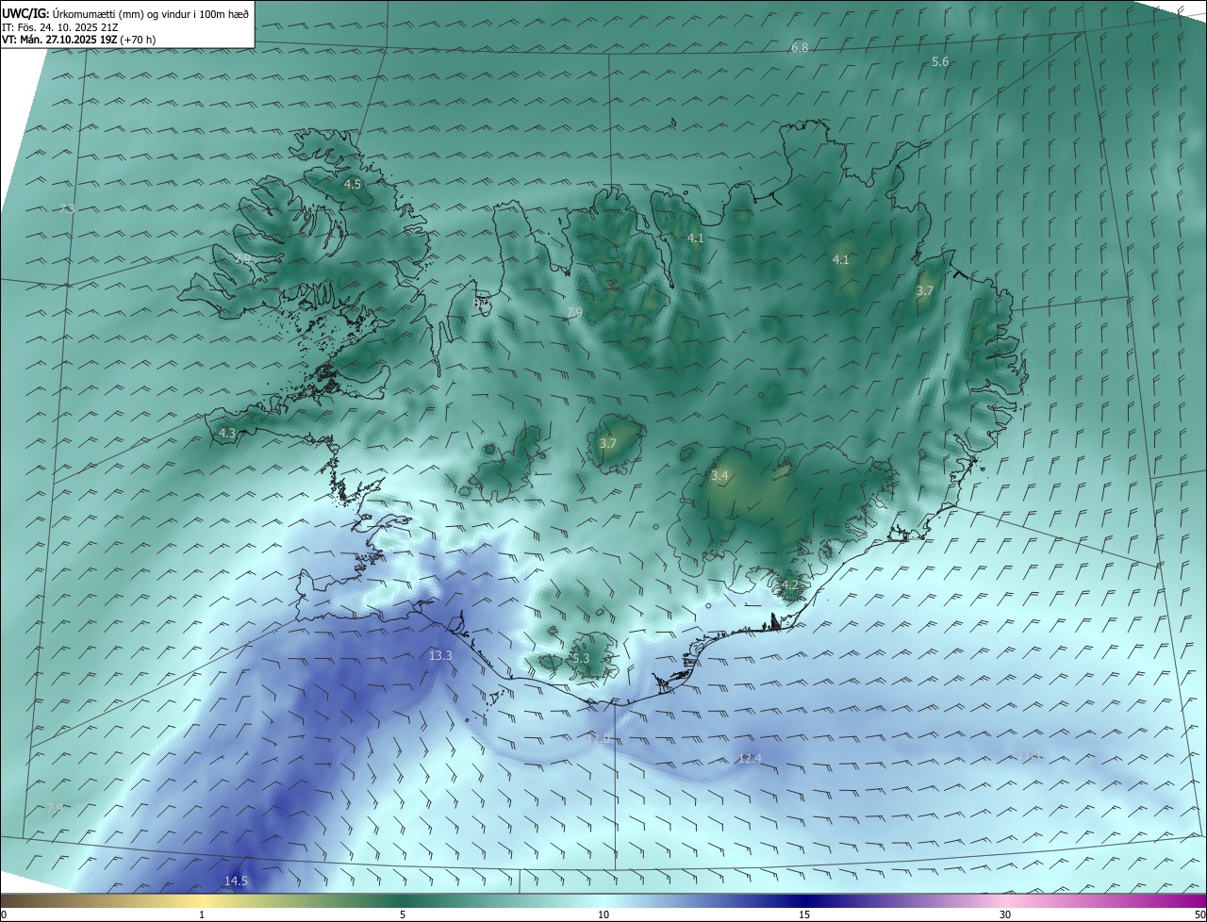Click the 6.8 value label on the map
The width and height of the screenshot is (1207, 922).
point(800,47)
